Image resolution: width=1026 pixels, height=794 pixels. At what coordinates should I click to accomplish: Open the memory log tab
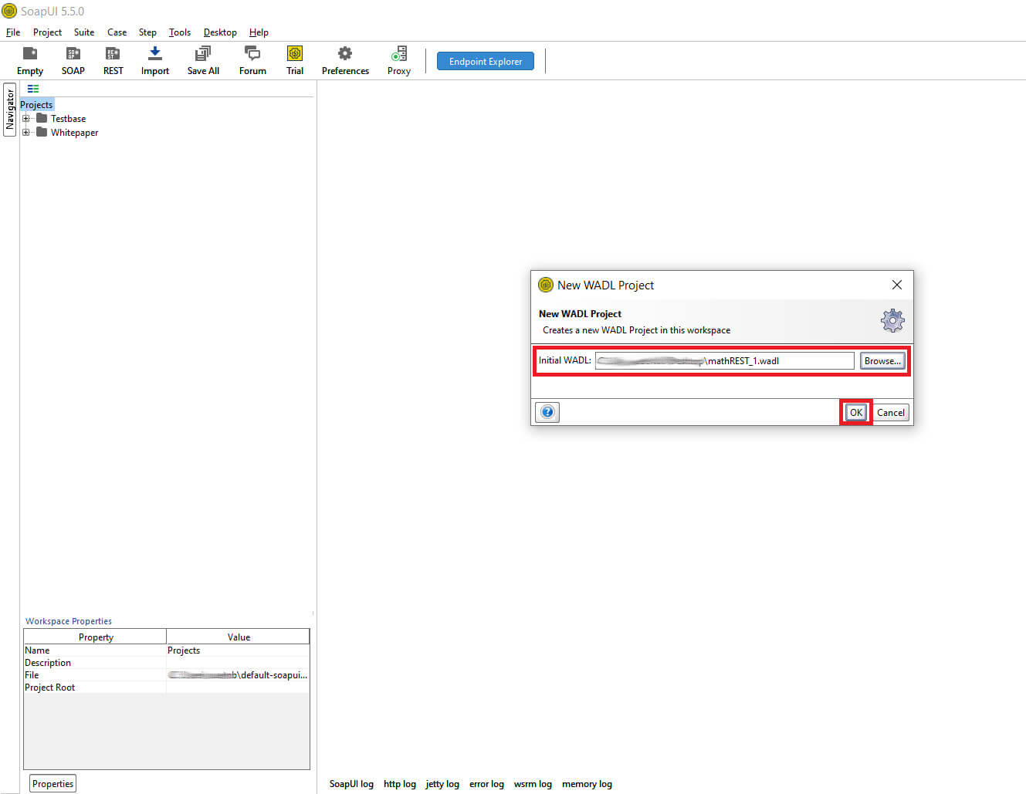pyautogui.click(x=587, y=783)
